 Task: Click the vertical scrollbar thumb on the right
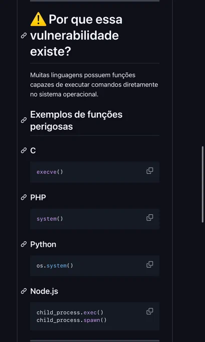point(202,184)
